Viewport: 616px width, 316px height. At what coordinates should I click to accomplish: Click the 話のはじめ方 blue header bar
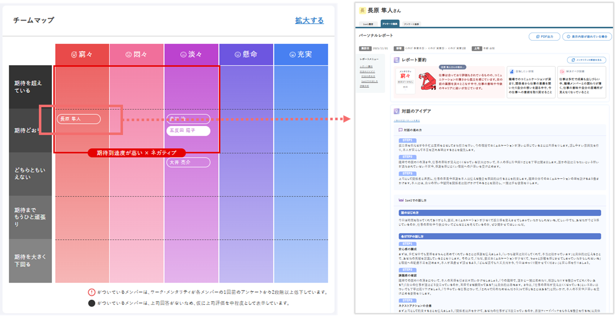tap(500, 213)
